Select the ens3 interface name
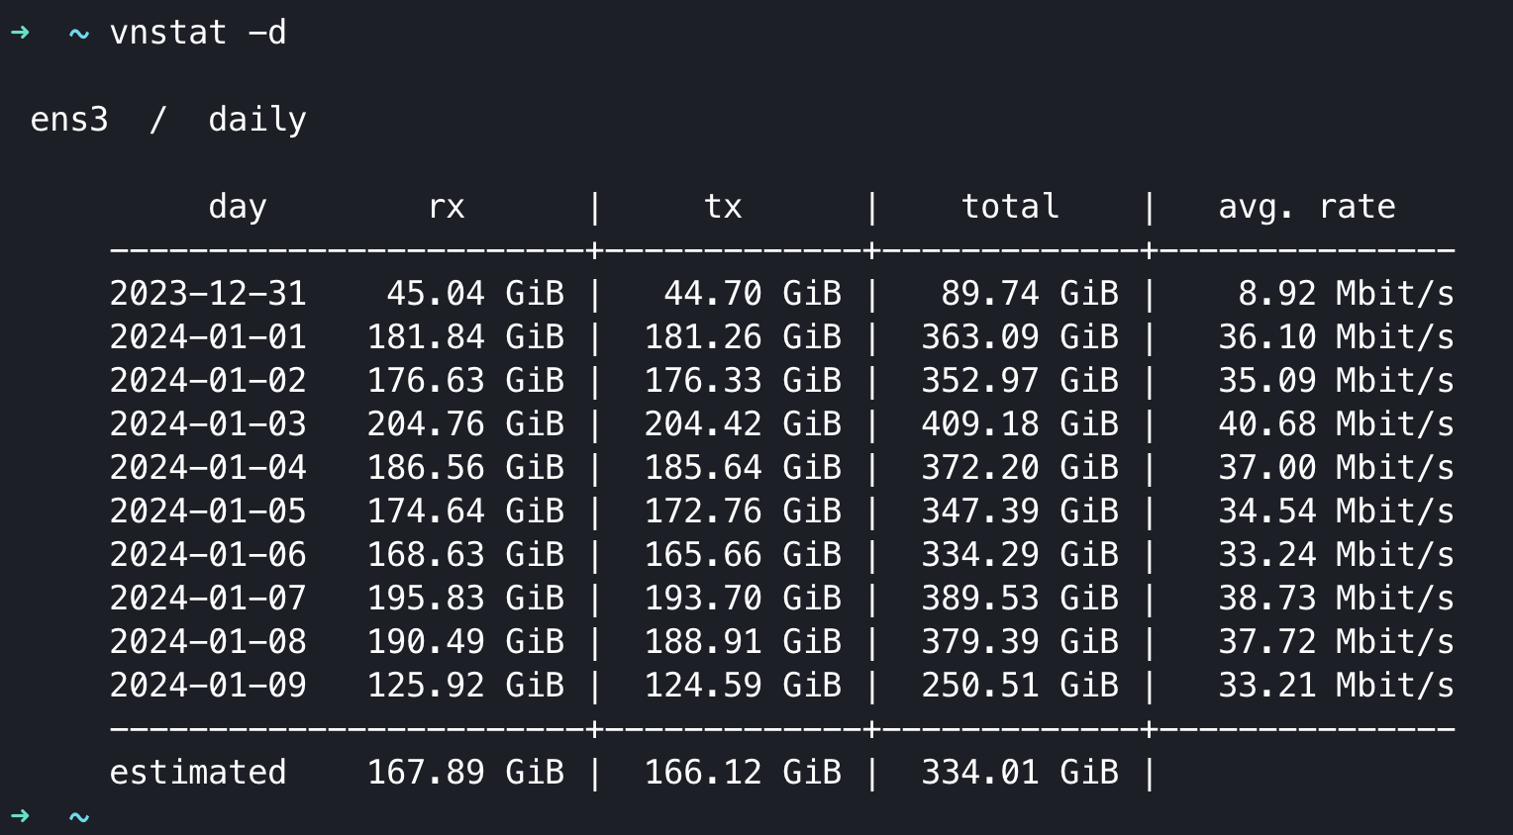The width and height of the screenshot is (1513, 835). (x=69, y=120)
